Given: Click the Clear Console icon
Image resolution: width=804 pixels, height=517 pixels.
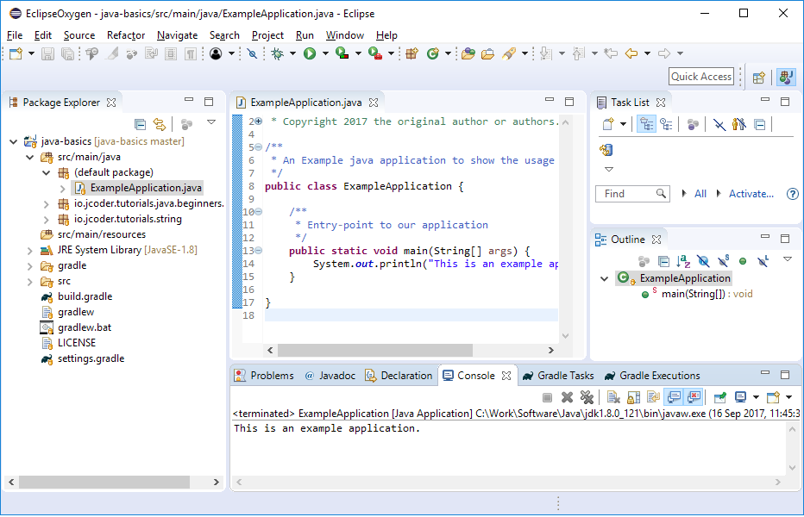Looking at the screenshot, I should (x=613, y=397).
